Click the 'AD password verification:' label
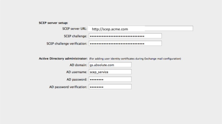This screenshot has height=124, width=222. [x=68, y=87]
